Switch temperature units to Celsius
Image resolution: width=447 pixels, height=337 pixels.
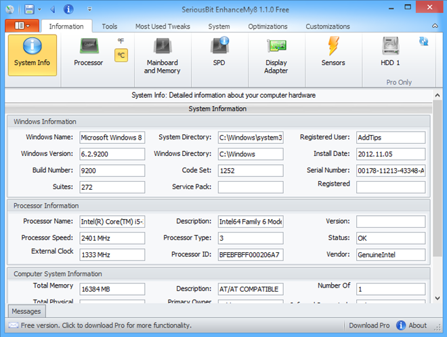click(121, 55)
